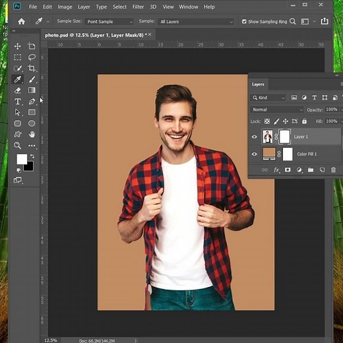Reset default foreground and background colors

point(18,170)
